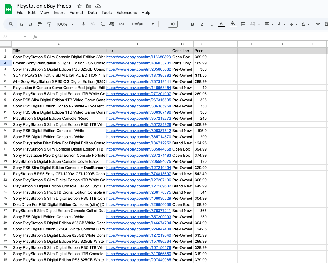This screenshot has height=263, width=328.
Task: Select the cell with price 542.49
Action: point(200,174)
